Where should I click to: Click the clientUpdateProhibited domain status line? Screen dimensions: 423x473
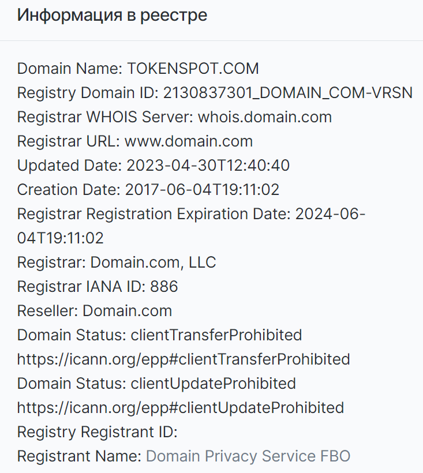tap(156, 384)
